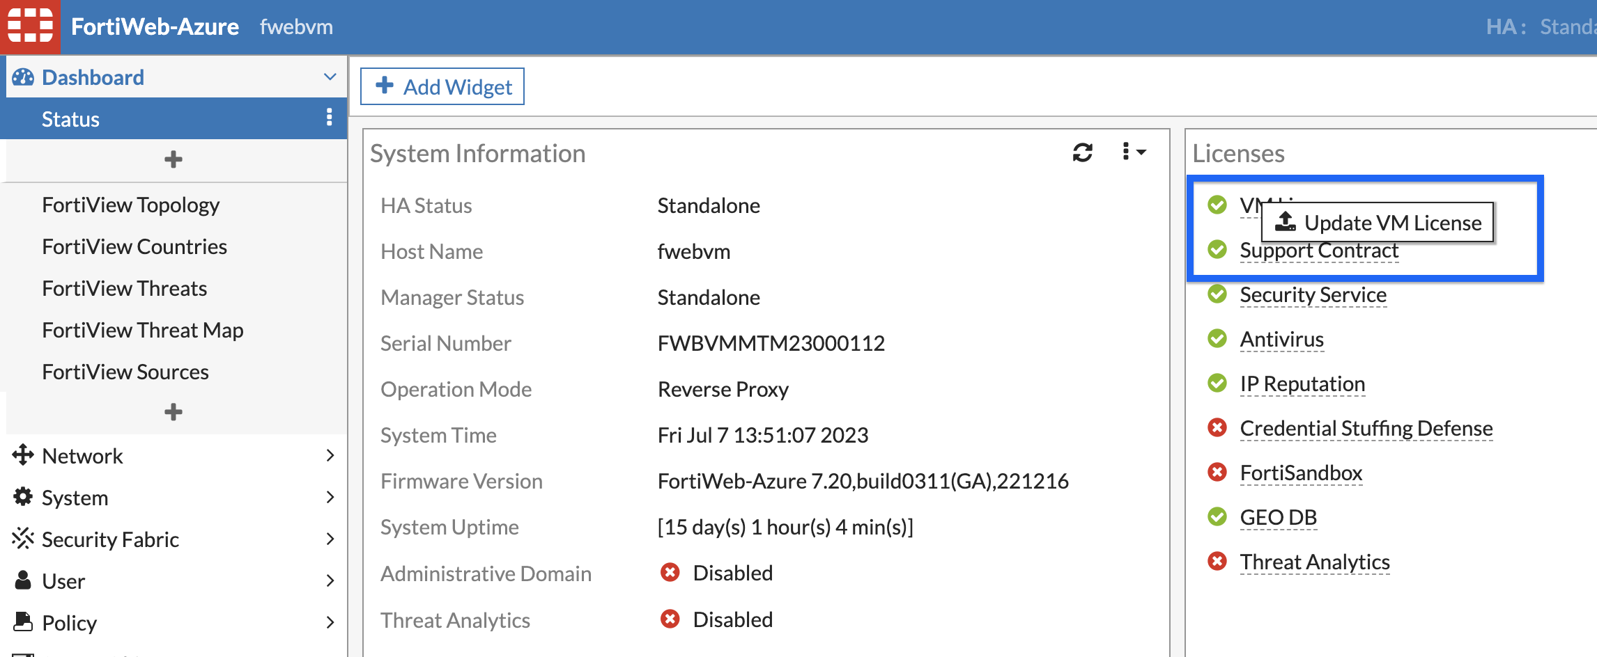The image size is (1597, 657).
Task: Collapse the Dashboard menu chevron
Action: coord(330,77)
